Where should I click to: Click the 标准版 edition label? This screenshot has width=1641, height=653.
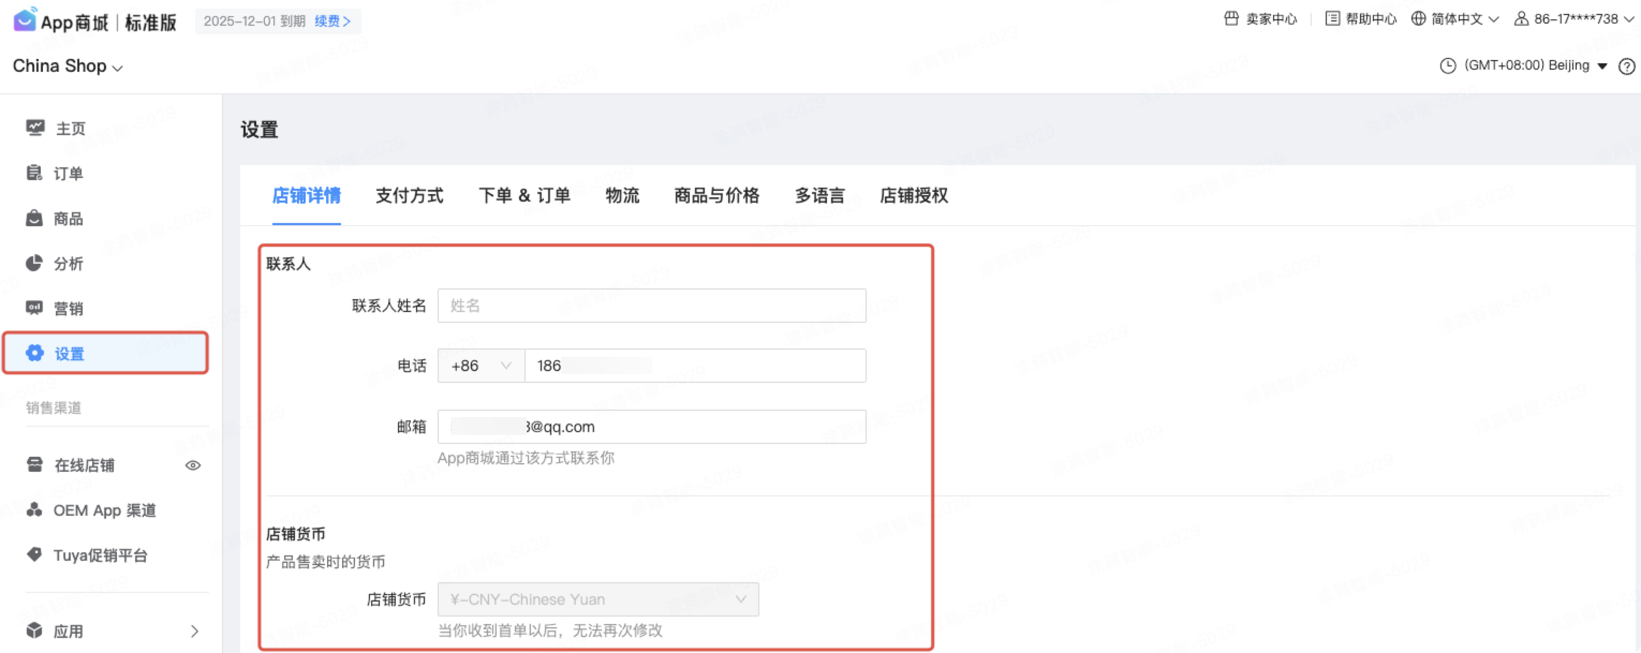point(150,23)
